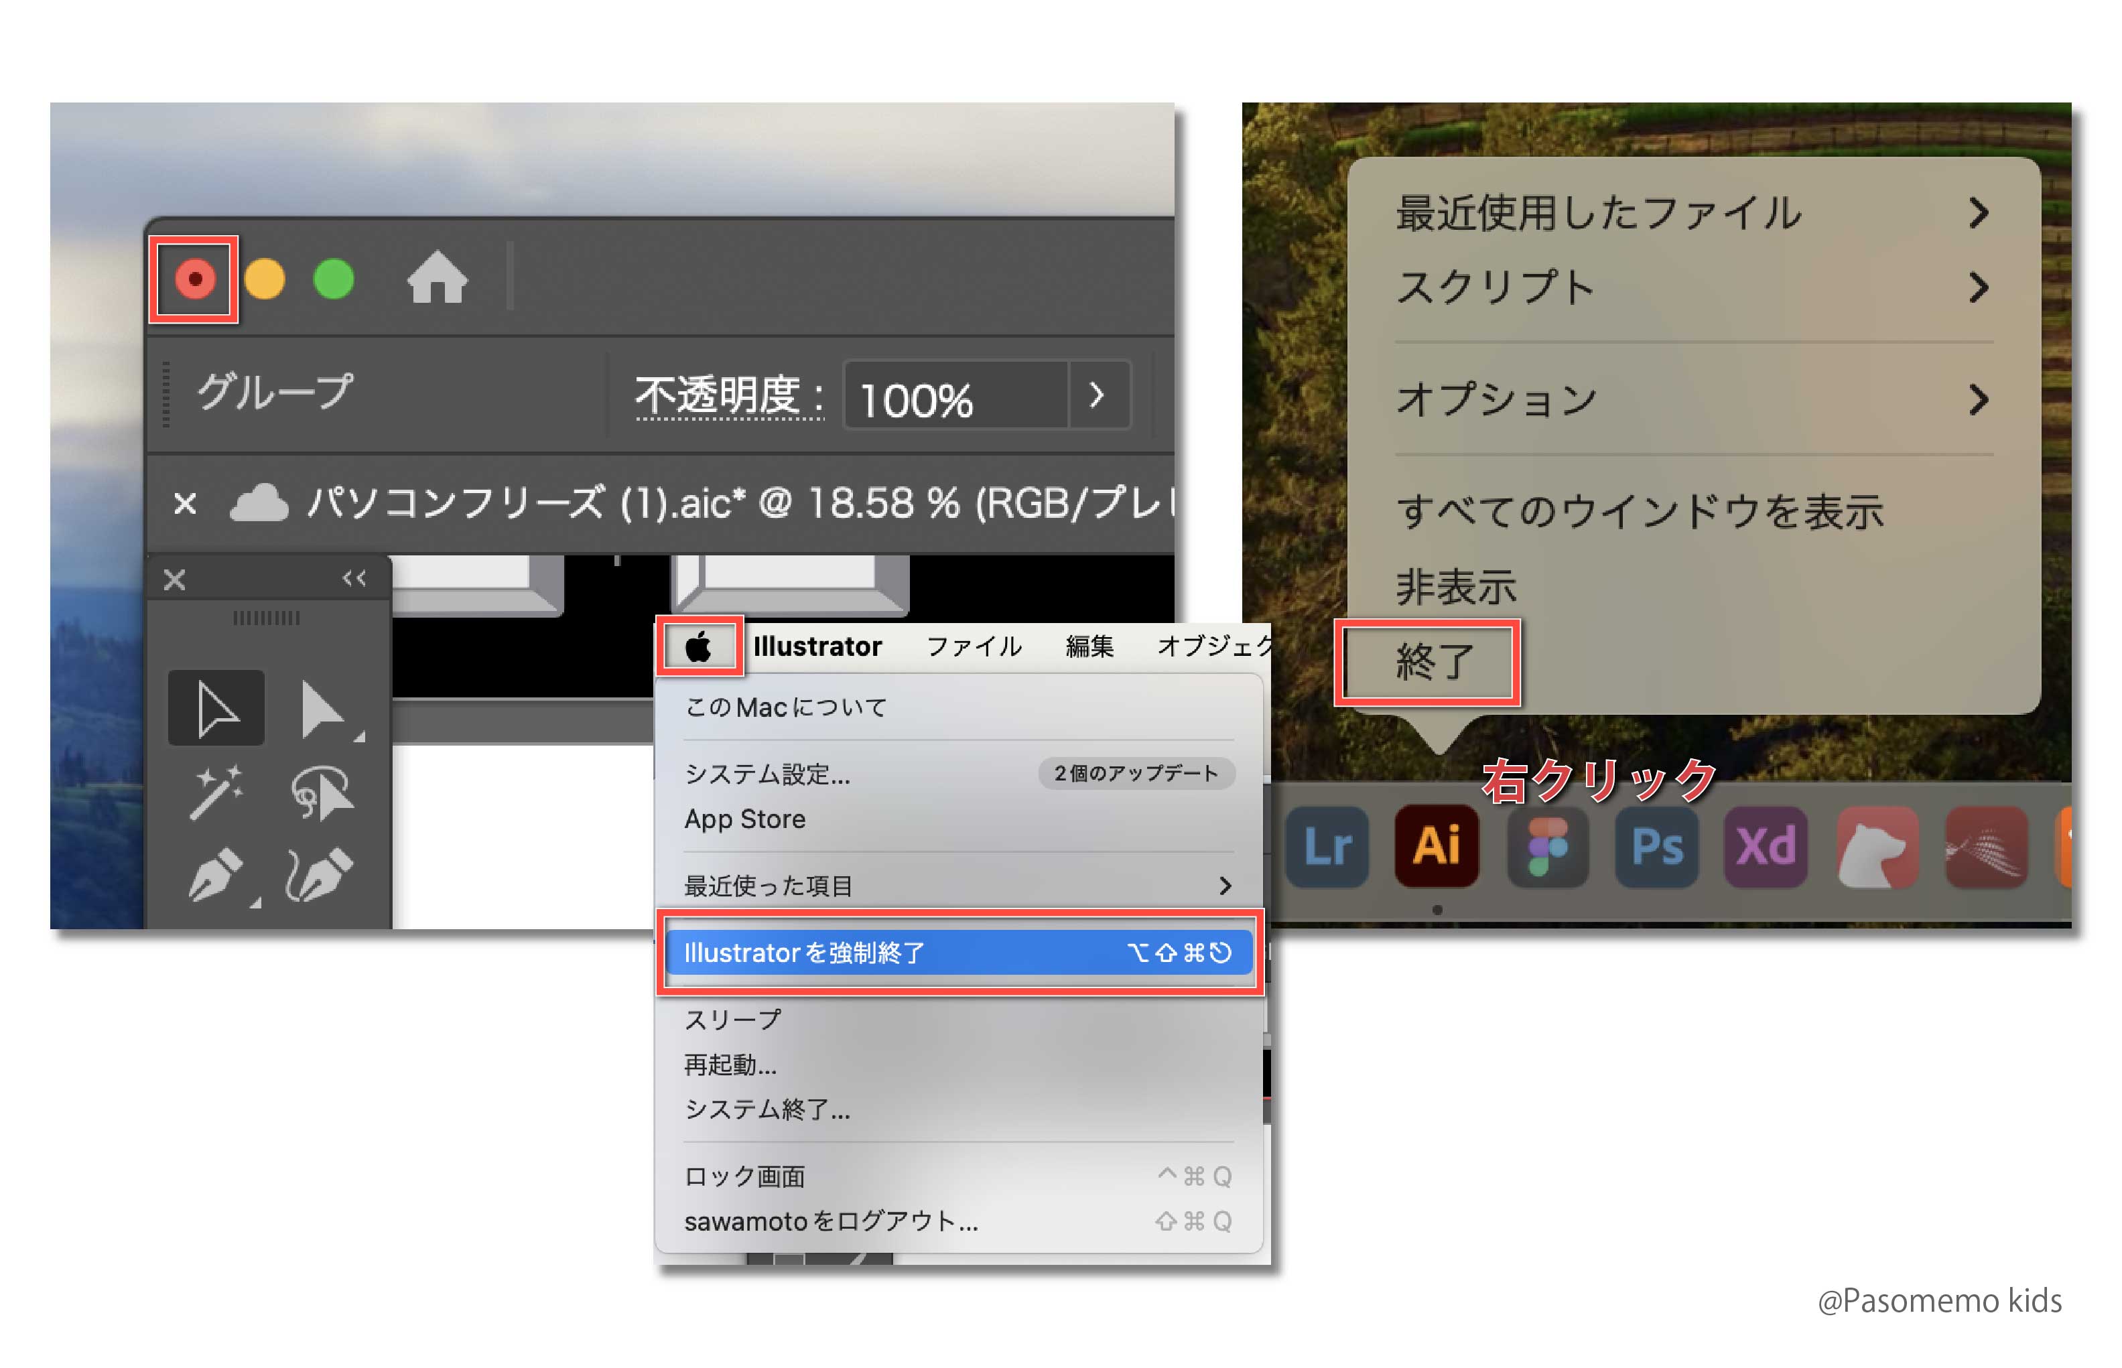This screenshot has height=1368, width=2122.
Task: Click the 2個のアップデート badge
Action: [x=1136, y=773]
